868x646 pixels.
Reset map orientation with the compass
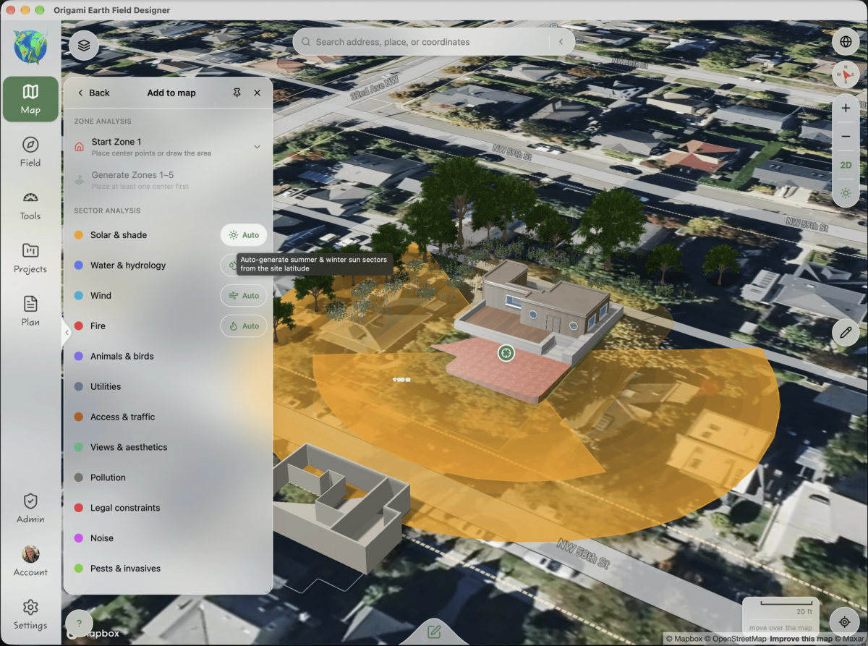[846, 75]
